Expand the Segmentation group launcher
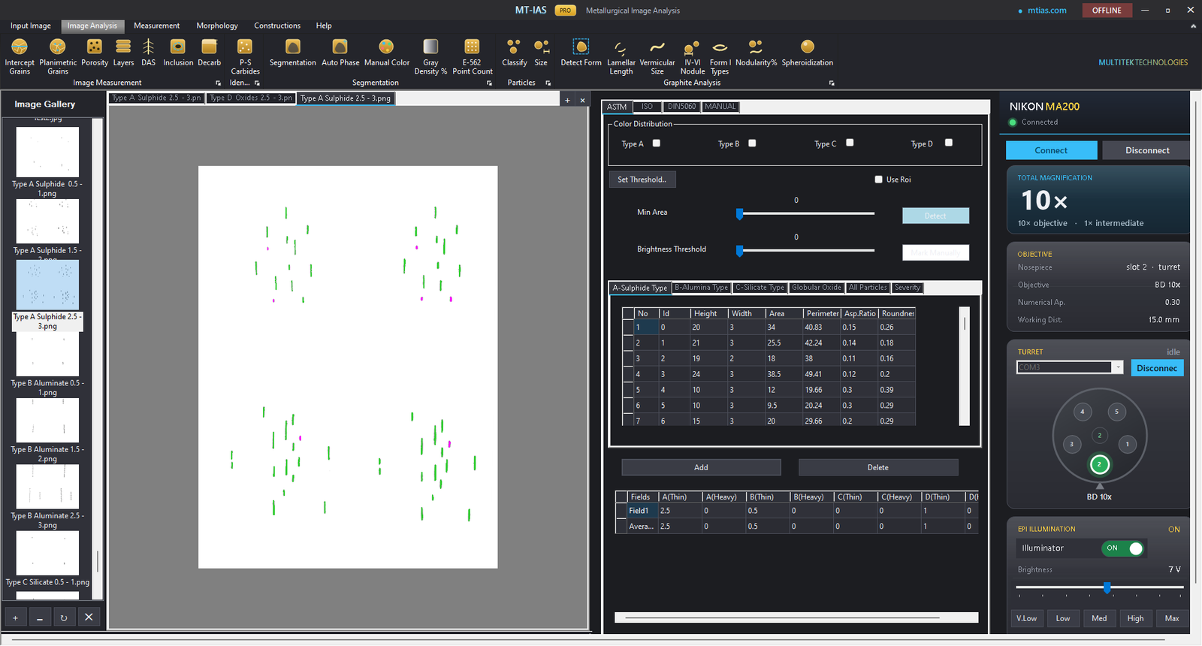The image size is (1202, 646). [489, 83]
